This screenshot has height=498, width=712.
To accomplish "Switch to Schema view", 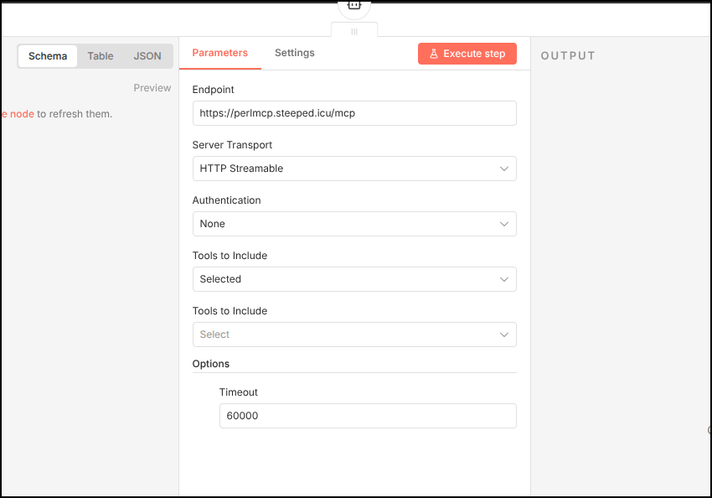I will [48, 56].
